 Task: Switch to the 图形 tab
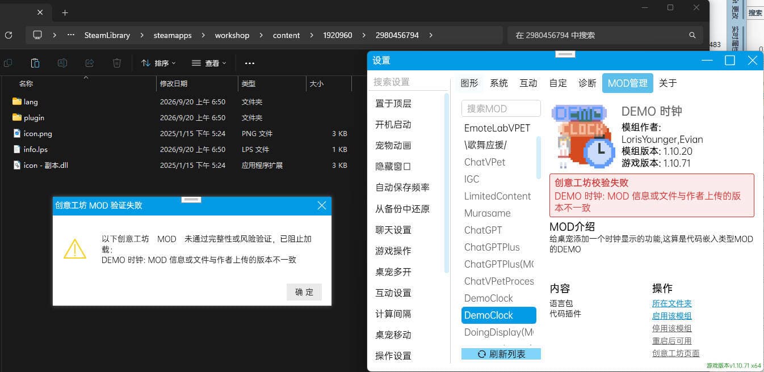click(x=469, y=83)
